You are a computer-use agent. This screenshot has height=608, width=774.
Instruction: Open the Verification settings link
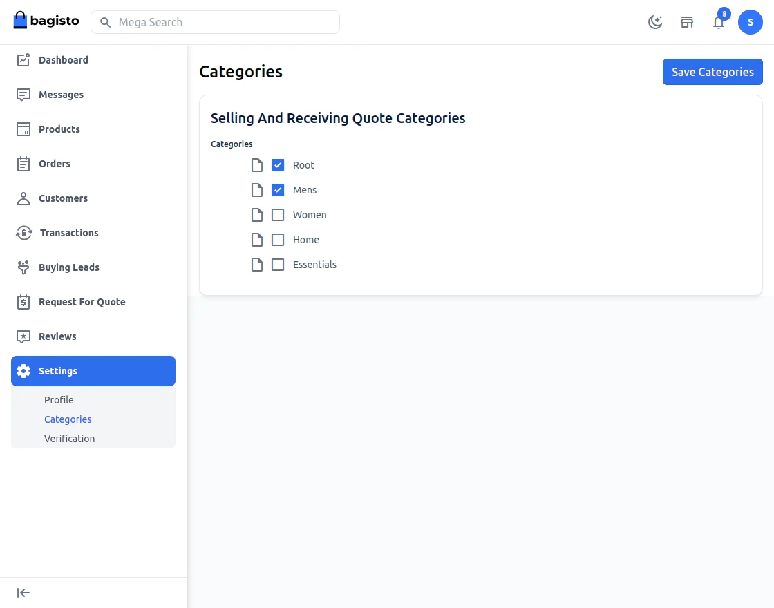tap(69, 439)
